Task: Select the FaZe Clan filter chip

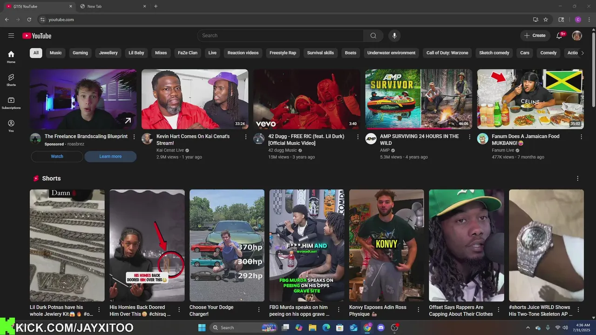Action: 188,53
